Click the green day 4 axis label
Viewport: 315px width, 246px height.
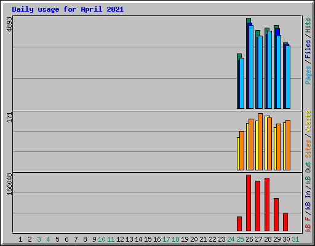point(48,239)
